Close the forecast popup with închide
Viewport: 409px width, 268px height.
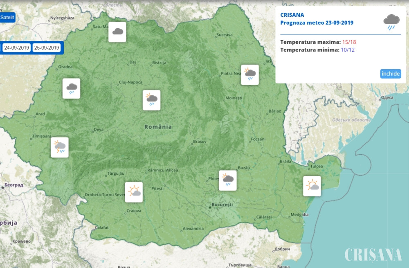click(x=391, y=74)
